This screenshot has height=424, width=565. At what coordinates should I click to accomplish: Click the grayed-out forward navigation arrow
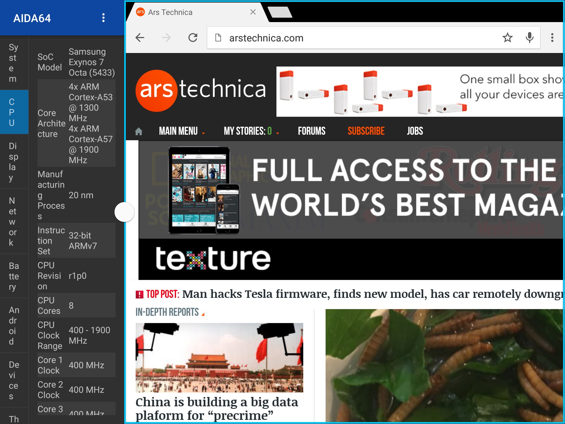(166, 38)
